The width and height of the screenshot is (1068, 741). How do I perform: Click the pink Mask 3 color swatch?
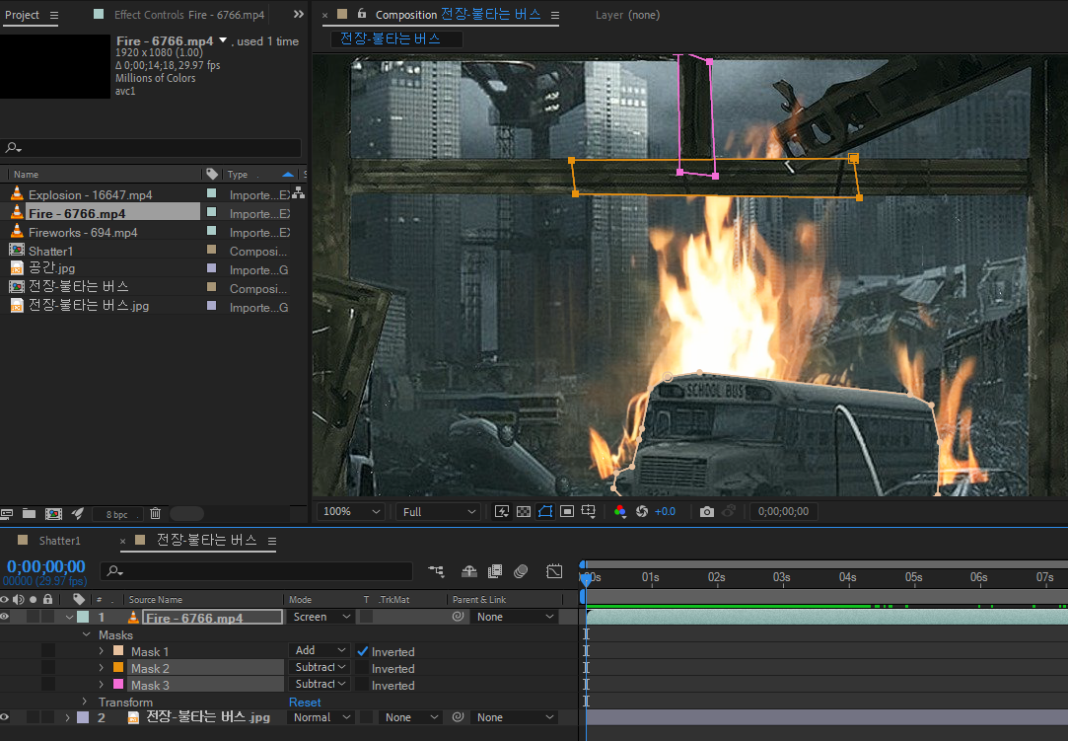click(x=118, y=685)
